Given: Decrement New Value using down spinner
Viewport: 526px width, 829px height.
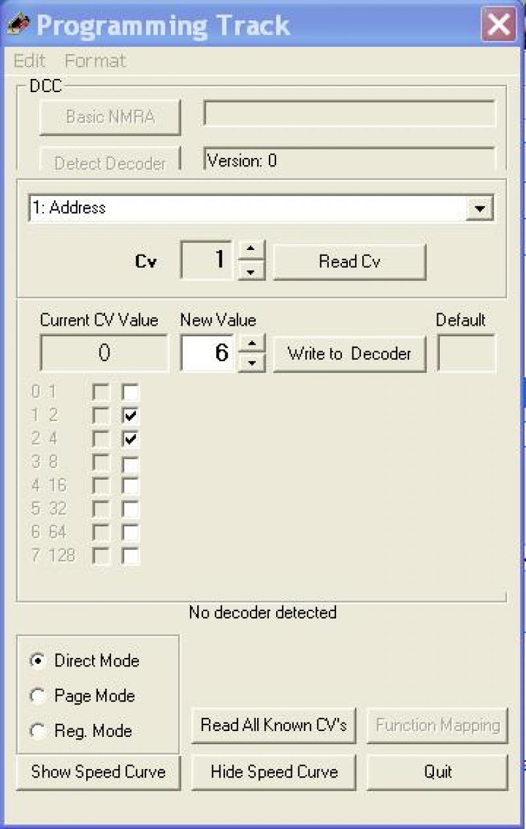Looking at the screenshot, I should pyautogui.click(x=251, y=363).
